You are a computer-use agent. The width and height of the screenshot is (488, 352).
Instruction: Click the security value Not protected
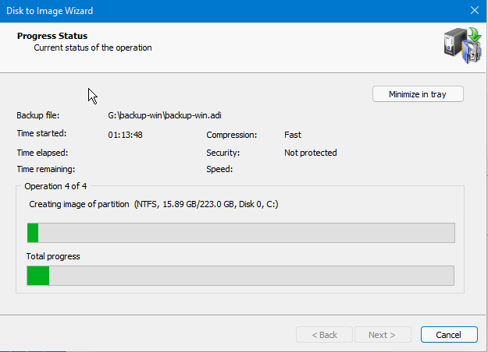[x=310, y=153]
